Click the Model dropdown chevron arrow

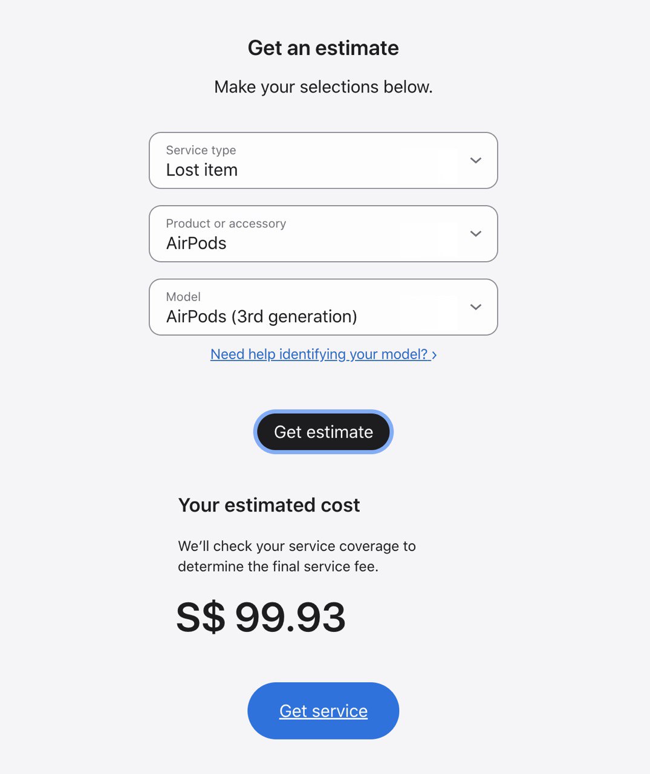476,307
